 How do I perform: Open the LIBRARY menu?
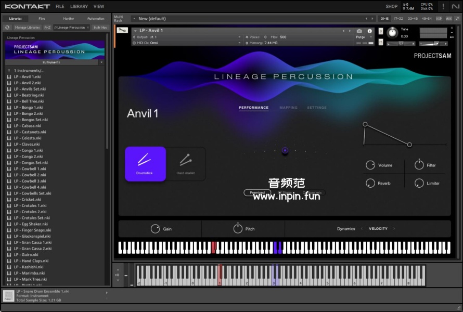coord(79,6)
